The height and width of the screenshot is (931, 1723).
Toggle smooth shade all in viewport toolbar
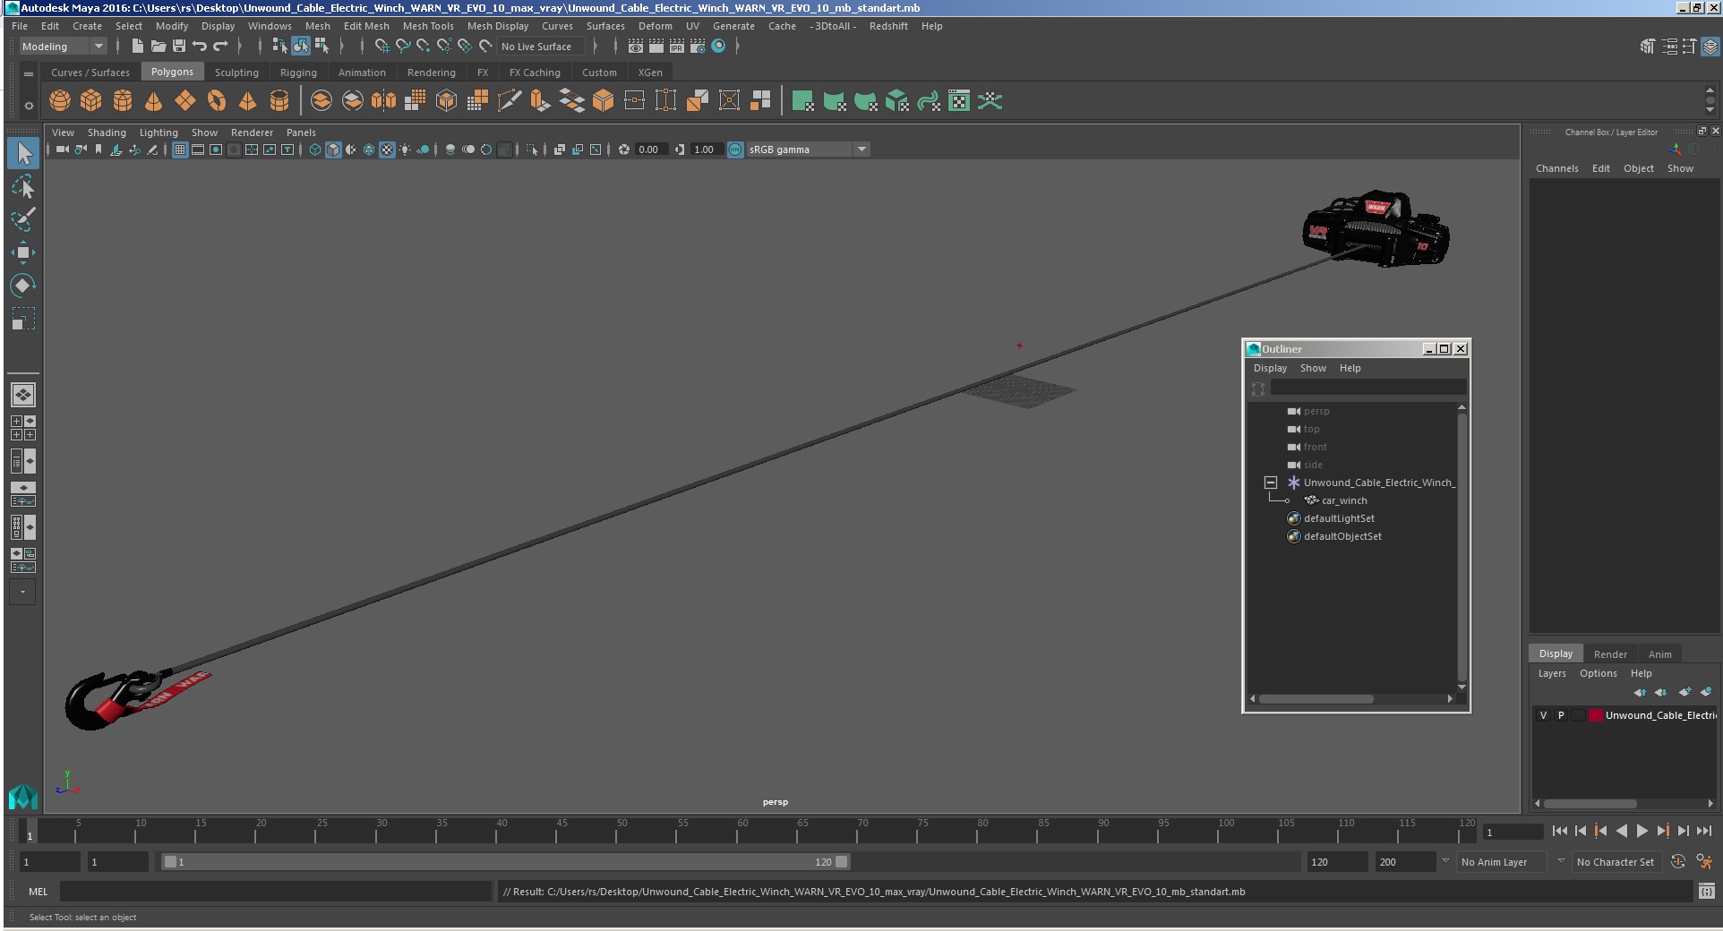pyautogui.click(x=333, y=149)
